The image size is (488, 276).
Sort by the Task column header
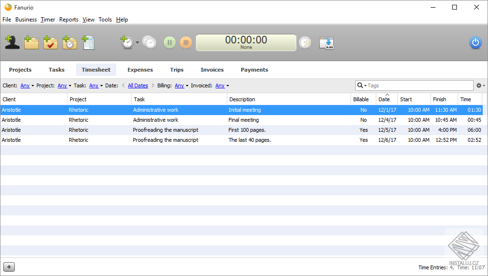coord(179,99)
